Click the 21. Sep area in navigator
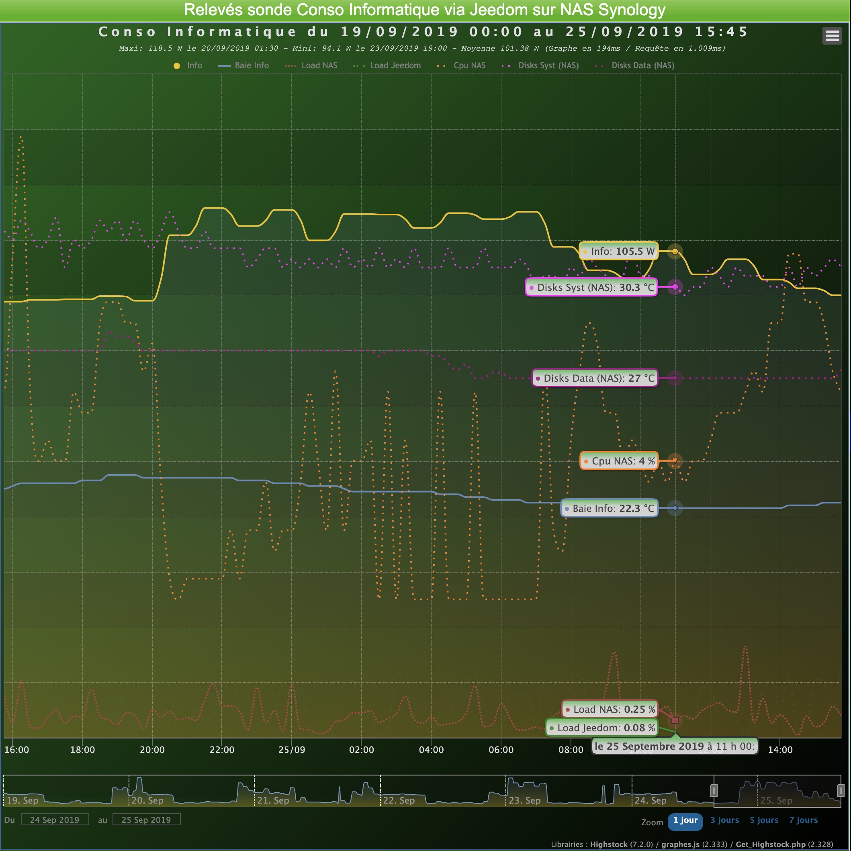 pos(273,800)
